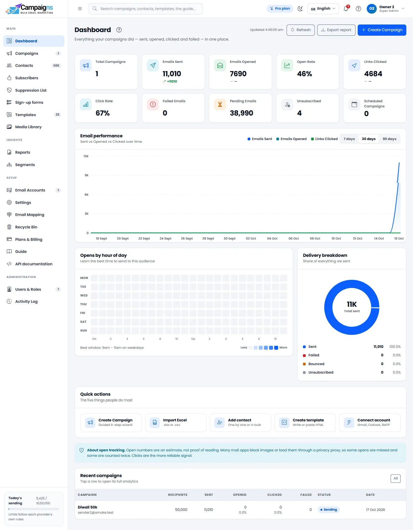The width and height of the screenshot is (413, 530).
Task: Open Campaigns in the sidebar
Action: pos(34,54)
